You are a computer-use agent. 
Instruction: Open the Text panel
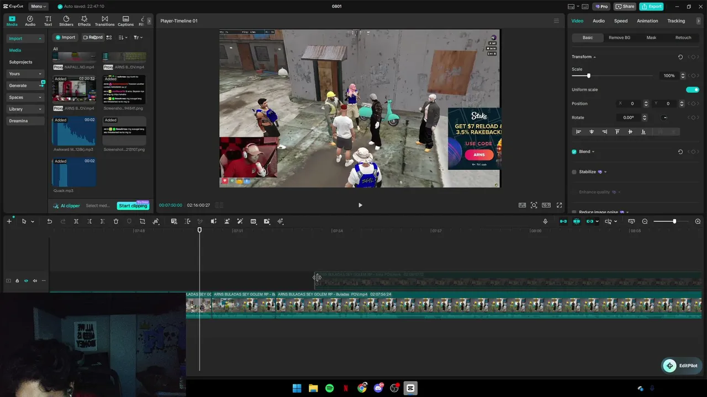pyautogui.click(x=48, y=21)
